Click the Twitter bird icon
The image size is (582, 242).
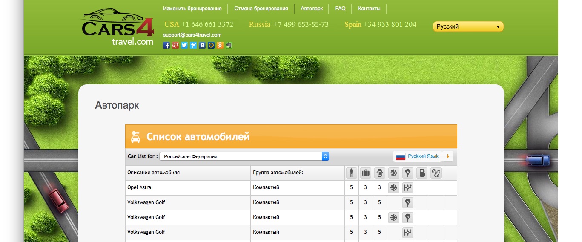tap(184, 45)
